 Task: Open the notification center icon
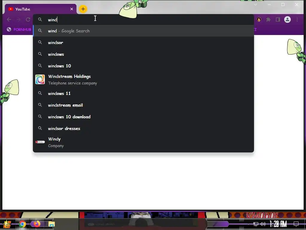pos(296,224)
